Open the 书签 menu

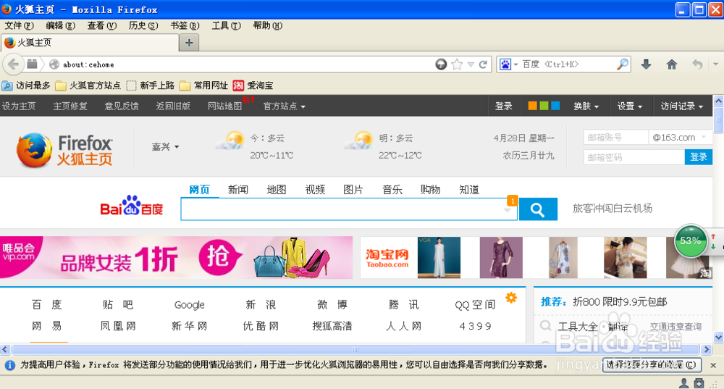pyautogui.click(x=185, y=25)
